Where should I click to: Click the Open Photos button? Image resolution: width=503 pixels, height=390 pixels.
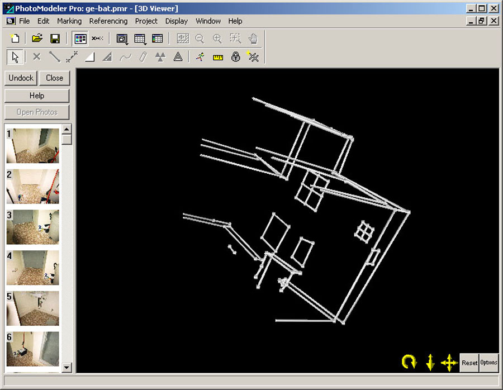(x=37, y=112)
